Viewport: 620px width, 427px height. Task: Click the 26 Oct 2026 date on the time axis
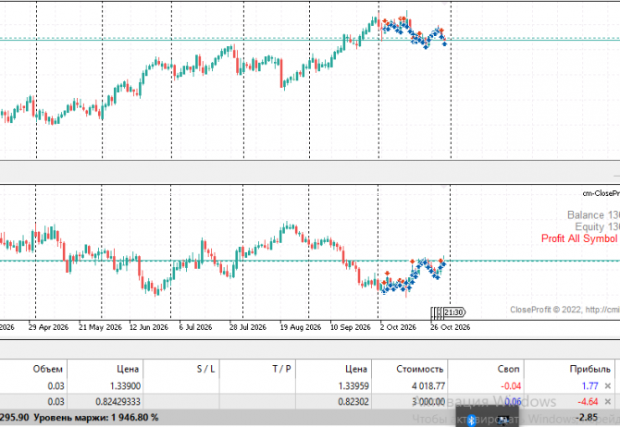tap(450, 327)
